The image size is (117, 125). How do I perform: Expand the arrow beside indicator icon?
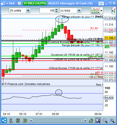[101, 11]
